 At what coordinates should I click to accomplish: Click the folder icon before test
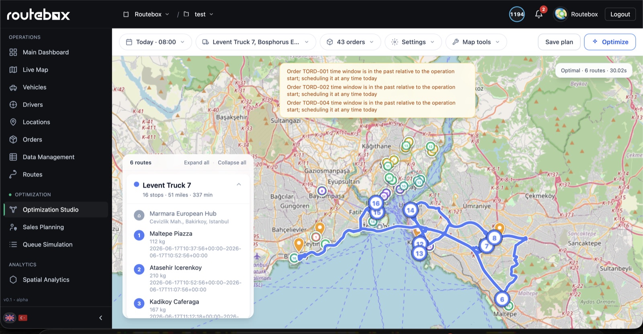(186, 14)
